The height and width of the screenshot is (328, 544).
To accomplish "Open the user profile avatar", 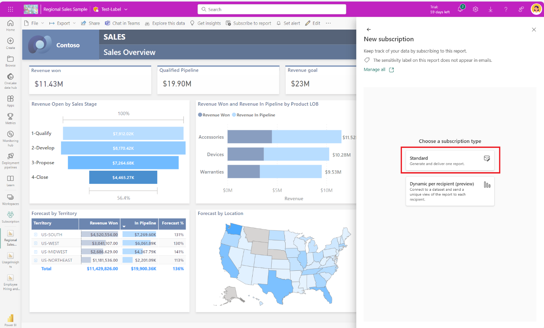I will click(536, 9).
